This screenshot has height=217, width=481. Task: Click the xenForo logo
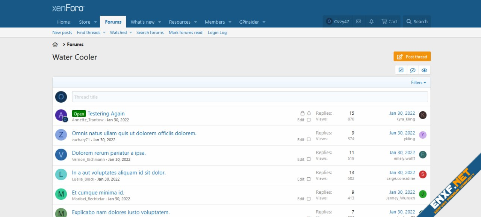click(x=68, y=8)
